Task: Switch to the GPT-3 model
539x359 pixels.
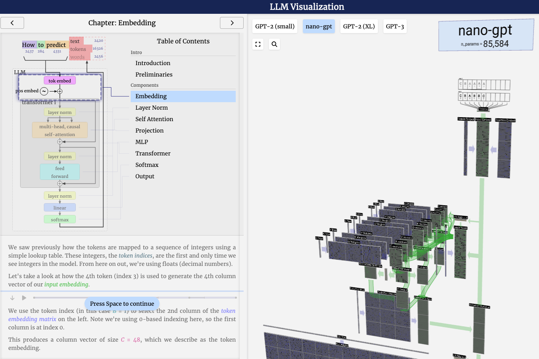Action: coord(395,26)
